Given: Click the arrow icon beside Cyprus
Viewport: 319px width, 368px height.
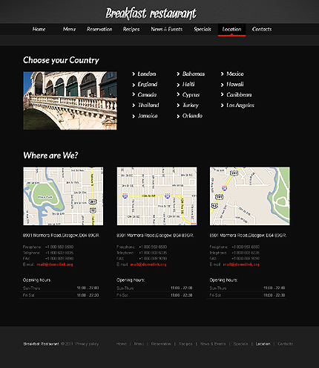Looking at the screenshot, I should click(x=178, y=94).
